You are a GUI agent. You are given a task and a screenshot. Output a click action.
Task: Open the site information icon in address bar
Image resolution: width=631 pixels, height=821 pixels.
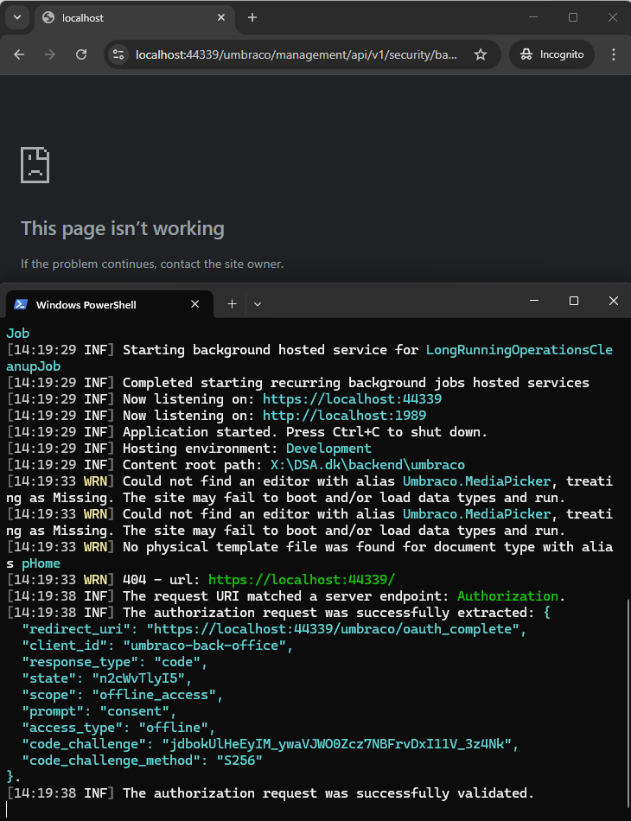119,54
